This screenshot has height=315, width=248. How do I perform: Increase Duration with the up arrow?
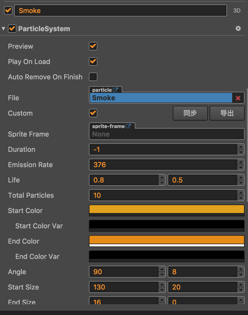[241, 147]
